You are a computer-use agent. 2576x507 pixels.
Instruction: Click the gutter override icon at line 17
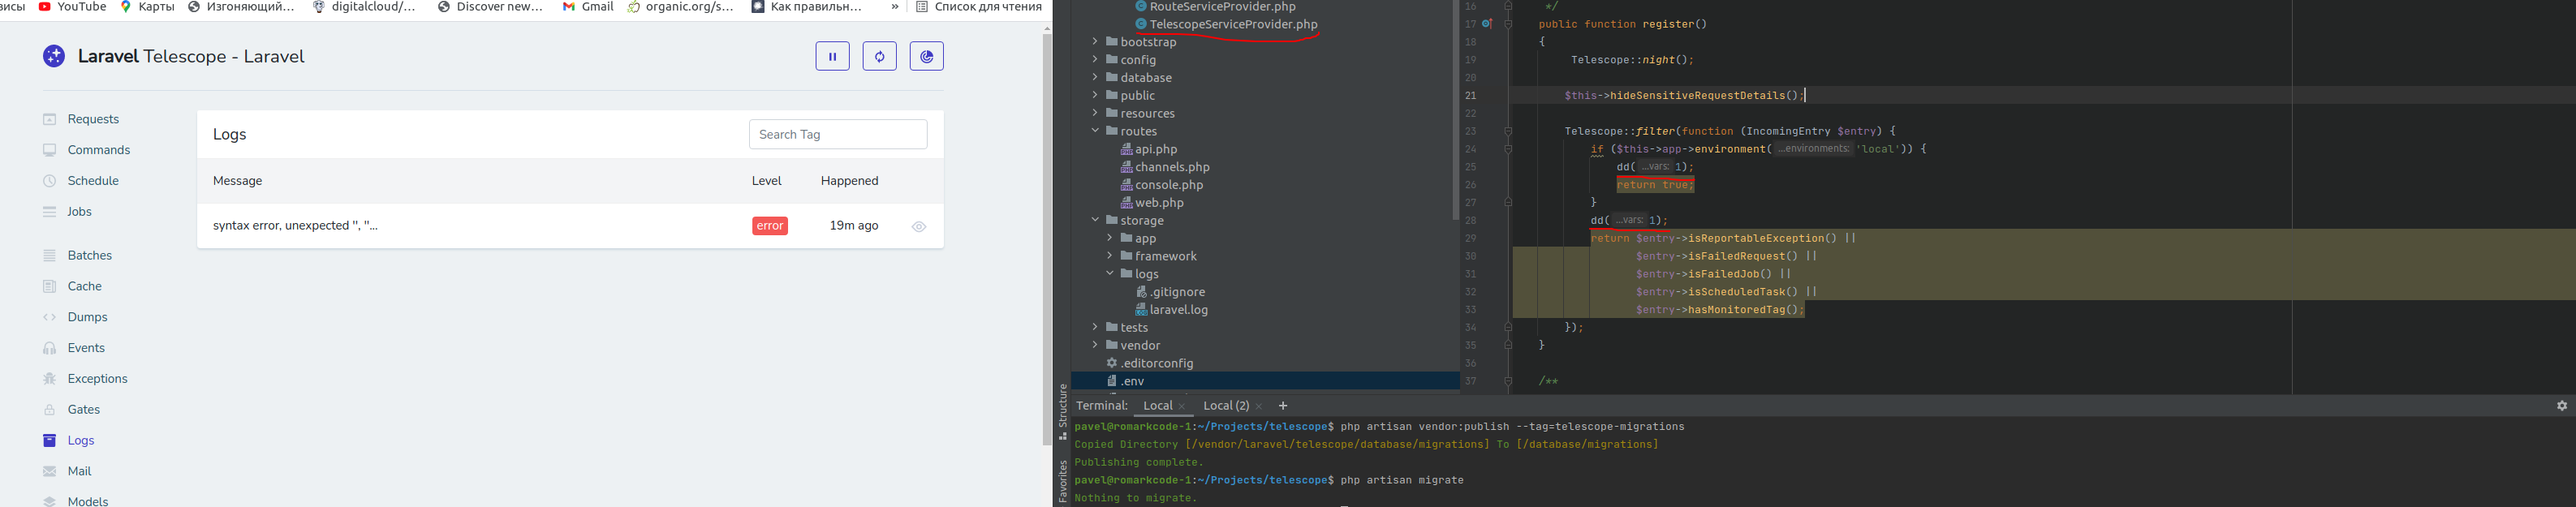pyautogui.click(x=1488, y=24)
